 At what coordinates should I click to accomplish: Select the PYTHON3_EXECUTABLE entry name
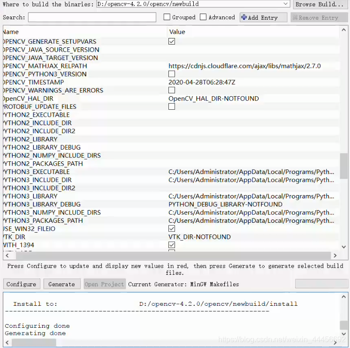point(37,172)
